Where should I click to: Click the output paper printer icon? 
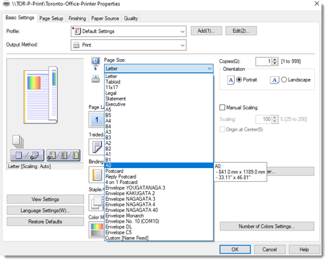coord(96,79)
